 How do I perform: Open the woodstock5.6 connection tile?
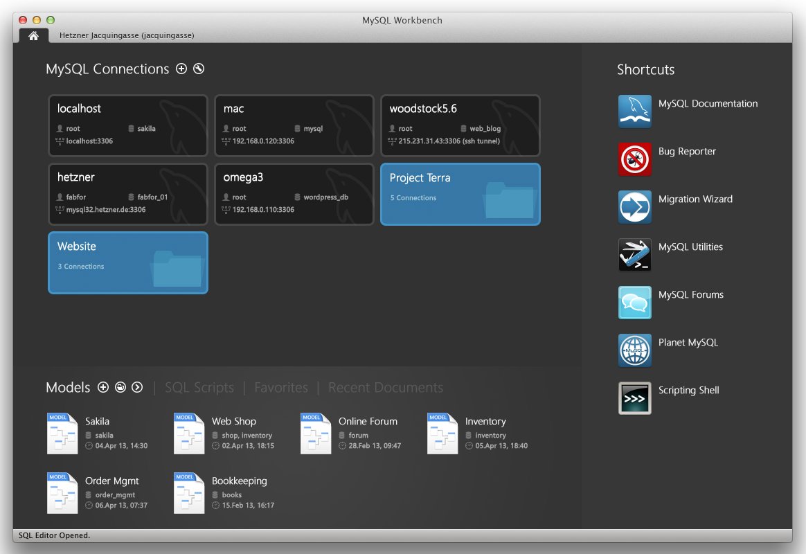pyautogui.click(x=460, y=125)
